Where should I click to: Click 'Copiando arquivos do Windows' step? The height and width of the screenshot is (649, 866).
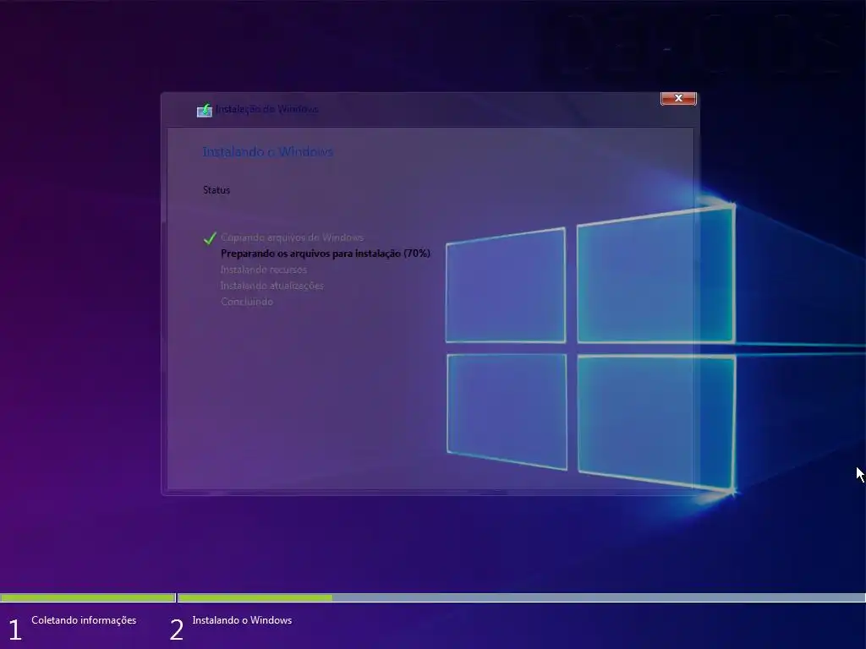[292, 237]
